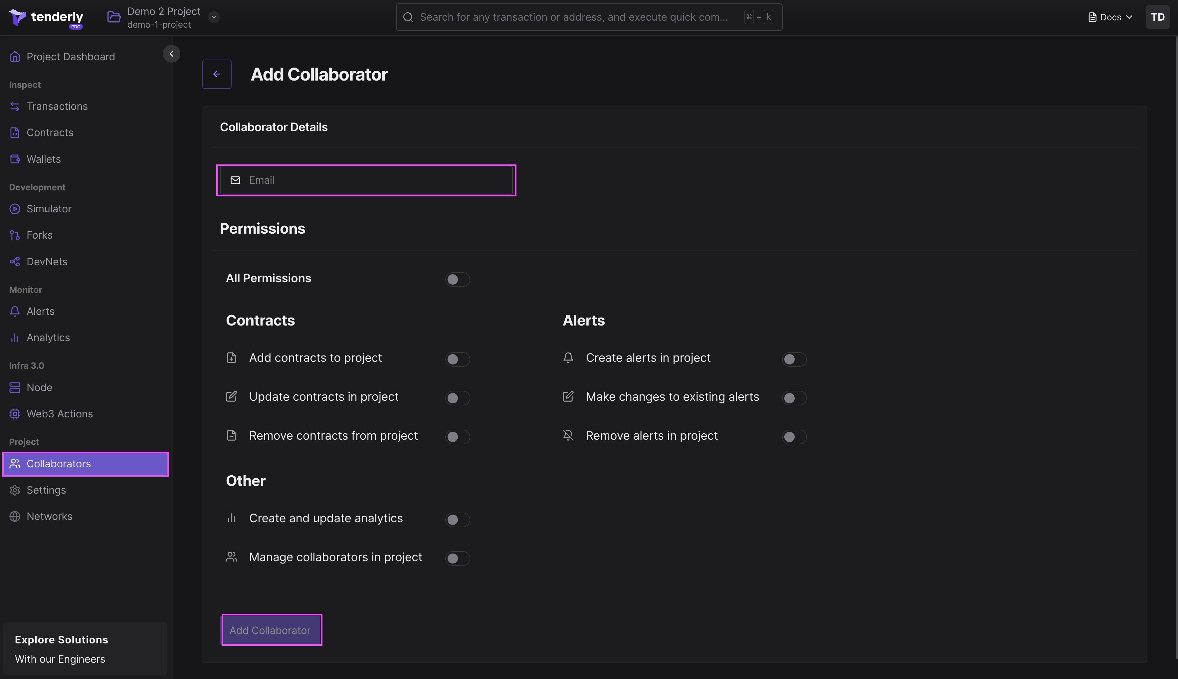The image size is (1178, 679).
Task: Enable Update contracts in project toggle
Action: click(457, 398)
